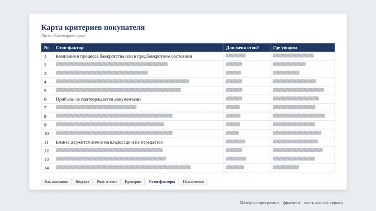Click the hidden stop-factor cell in row 14
This screenshot has width=376, height=211.
point(138,168)
